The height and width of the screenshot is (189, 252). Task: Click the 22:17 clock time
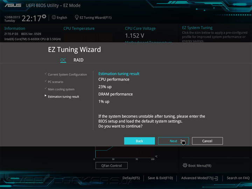pyautogui.click(x=31, y=18)
